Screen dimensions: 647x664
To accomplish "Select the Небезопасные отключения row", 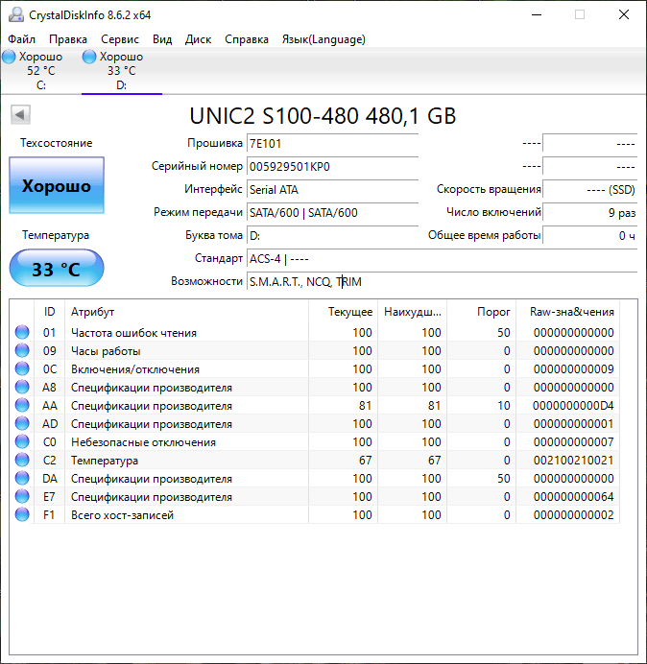I will point(315,441).
